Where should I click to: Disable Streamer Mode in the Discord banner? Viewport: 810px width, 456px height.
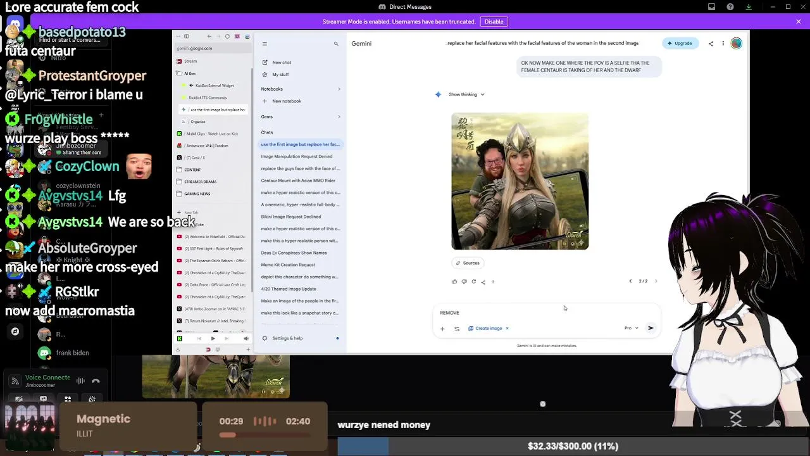pos(494,22)
